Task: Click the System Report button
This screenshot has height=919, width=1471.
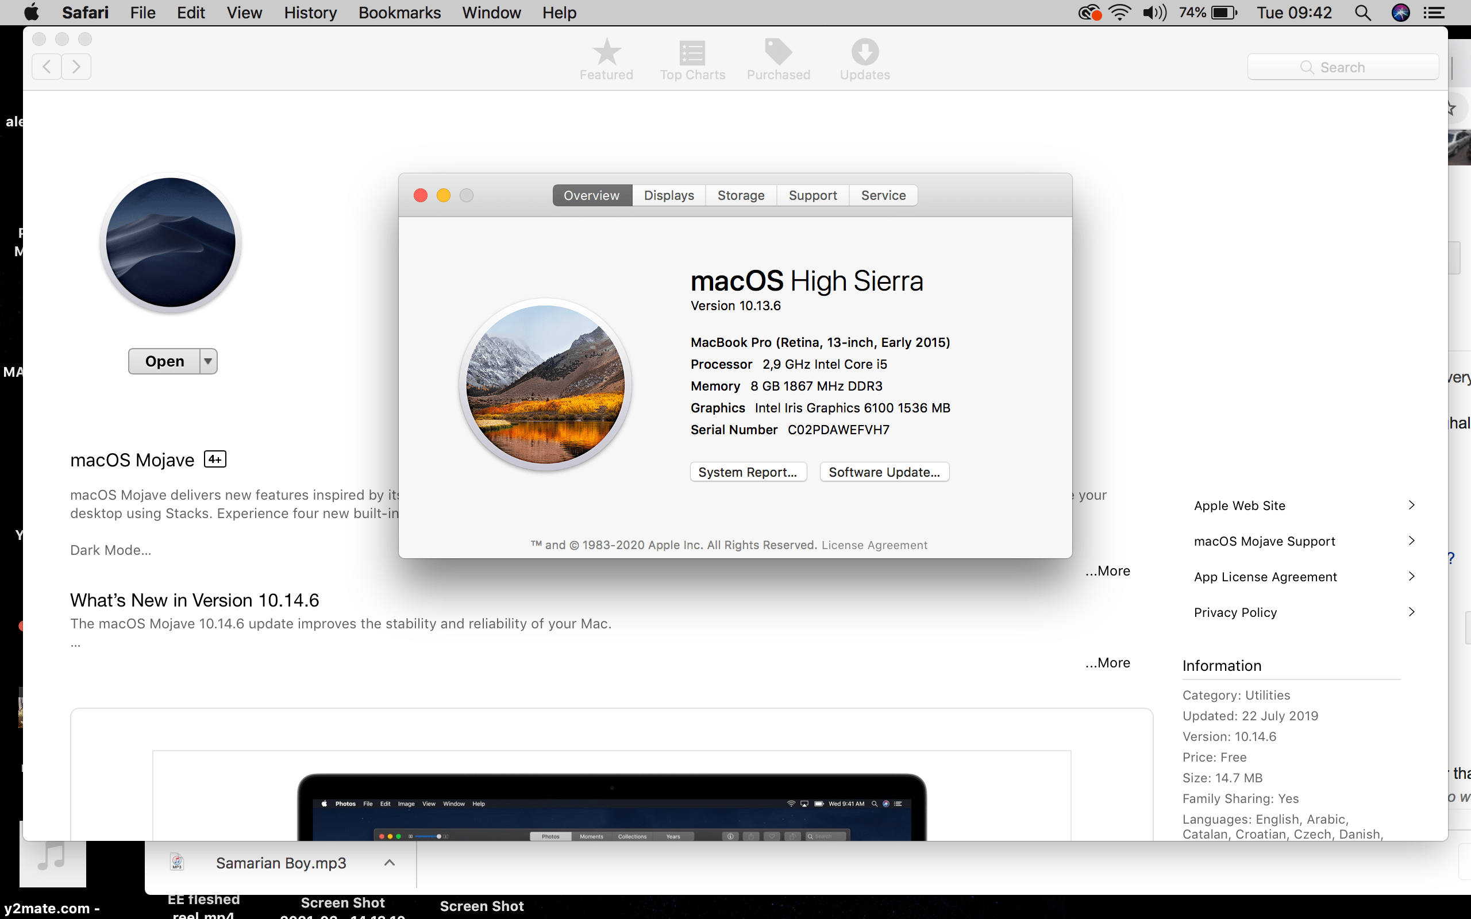Action: pyautogui.click(x=748, y=472)
